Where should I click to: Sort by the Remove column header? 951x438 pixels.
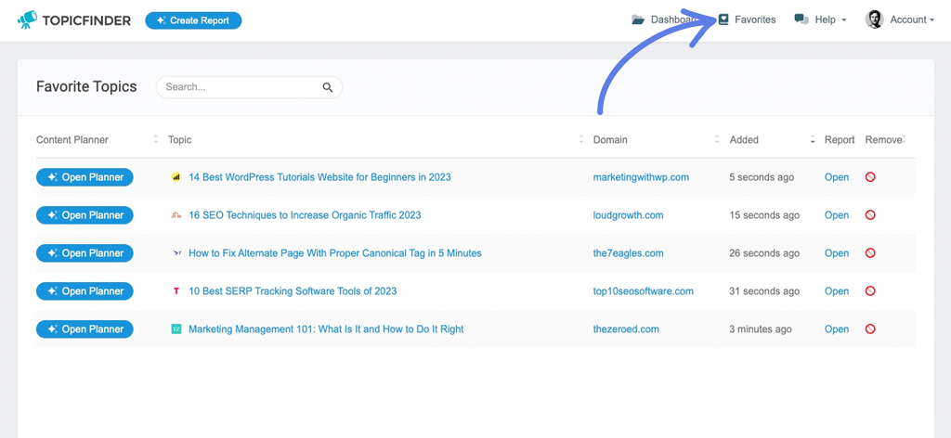click(885, 139)
